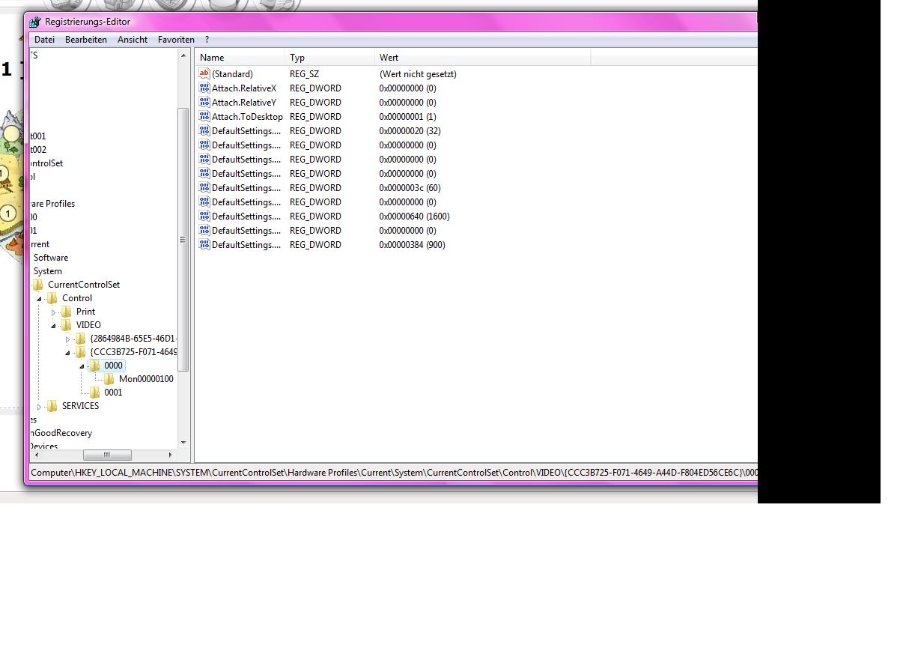
Task: Collapse the VIDEO tree node
Action: pos(54,326)
